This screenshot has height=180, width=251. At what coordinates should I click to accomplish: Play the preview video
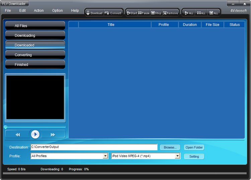pyautogui.click(x=35, y=134)
